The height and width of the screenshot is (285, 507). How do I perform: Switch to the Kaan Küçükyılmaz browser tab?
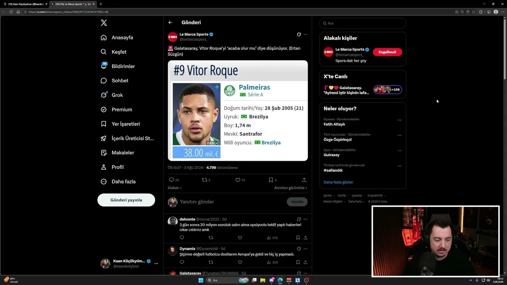25,4
